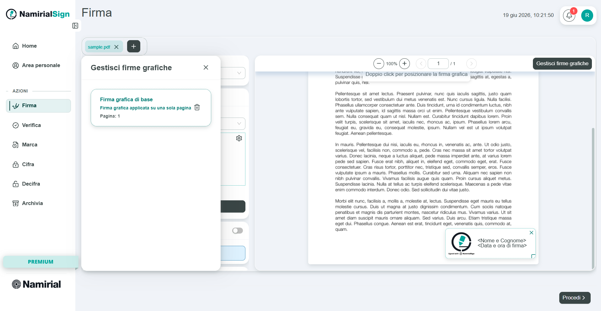
Task: Delete Firma grafica di base signature
Action: (x=197, y=107)
